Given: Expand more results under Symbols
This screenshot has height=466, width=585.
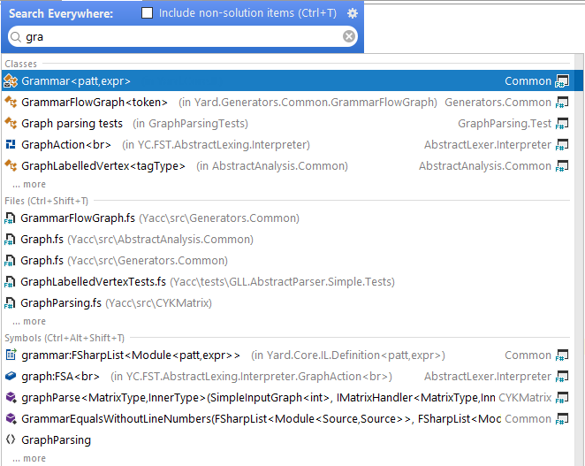Looking at the screenshot, I should 34,459.
